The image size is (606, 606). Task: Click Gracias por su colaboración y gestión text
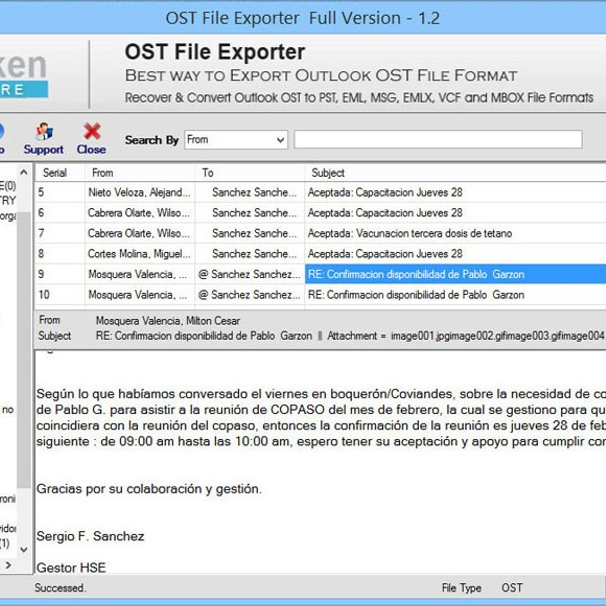pos(149,489)
